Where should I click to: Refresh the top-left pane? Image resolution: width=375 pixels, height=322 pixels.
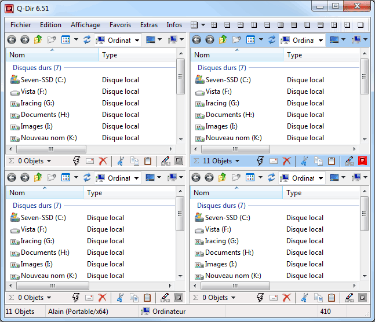pos(87,40)
